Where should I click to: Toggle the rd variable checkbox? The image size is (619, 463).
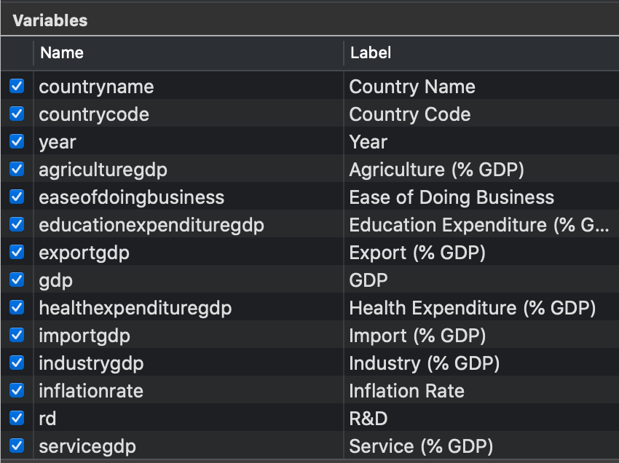tap(16, 418)
